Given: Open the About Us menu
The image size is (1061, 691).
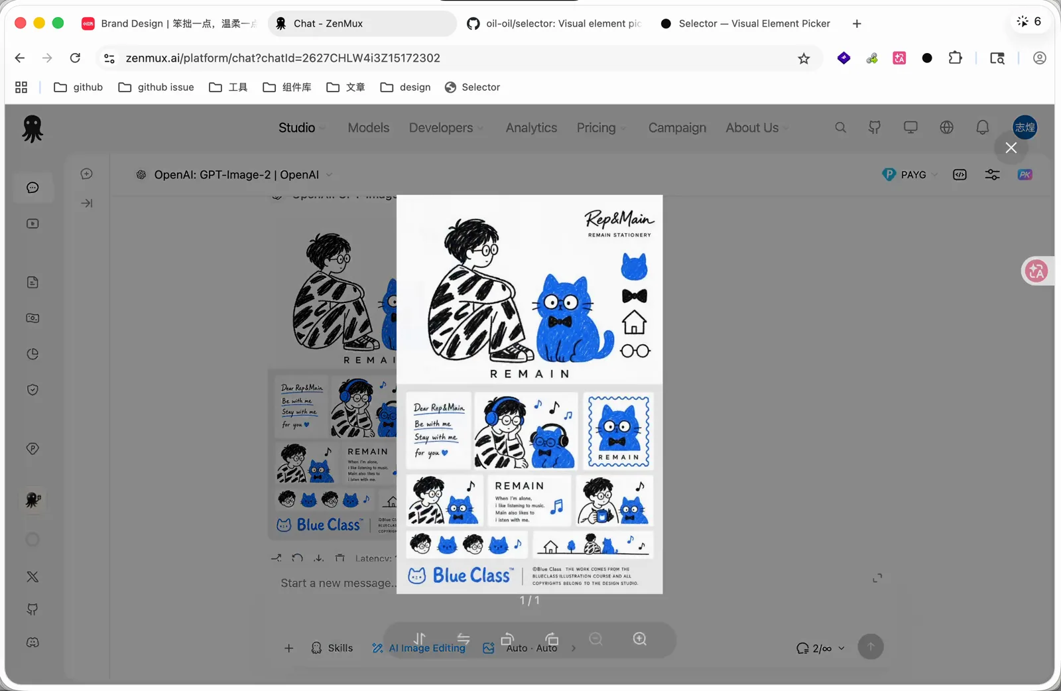Looking at the screenshot, I should pyautogui.click(x=757, y=128).
